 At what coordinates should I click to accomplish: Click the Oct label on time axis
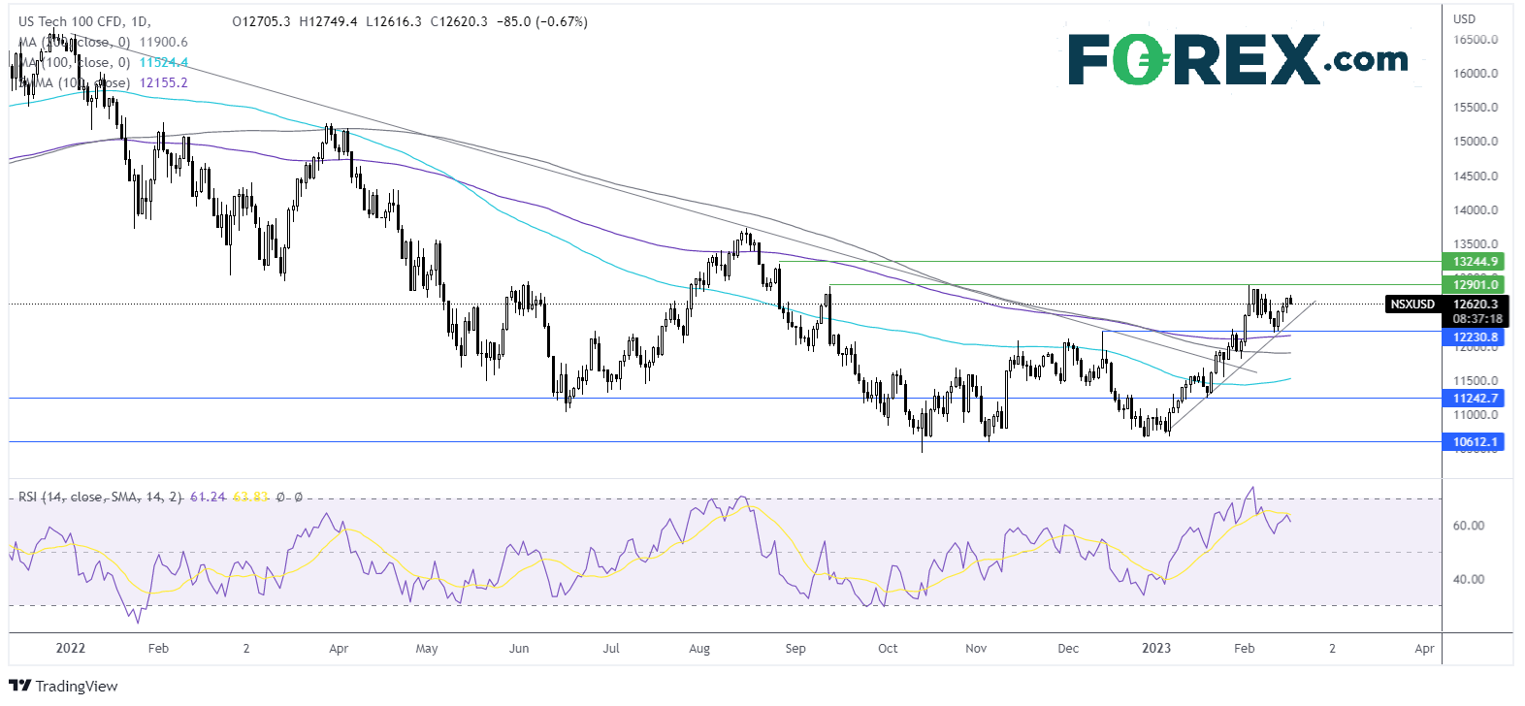(x=888, y=648)
